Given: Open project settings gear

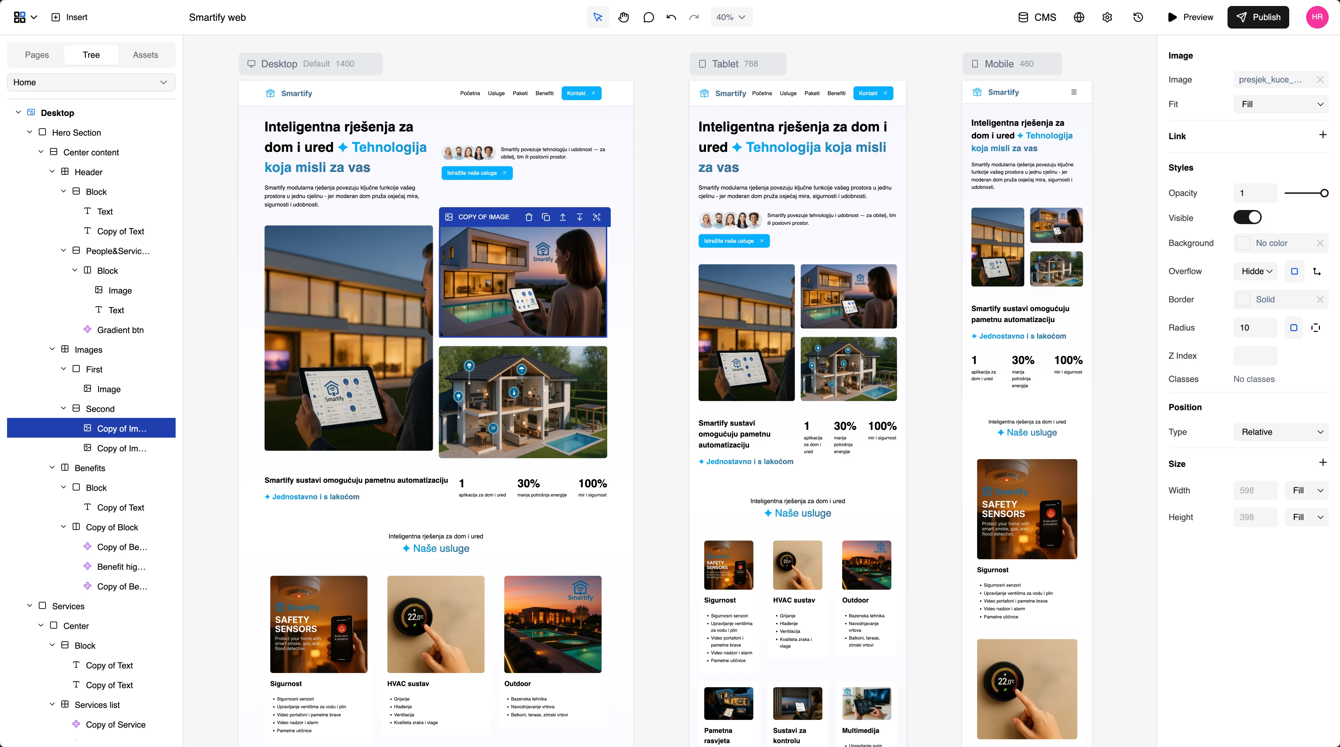Looking at the screenshot, I should coord(1107,17).
